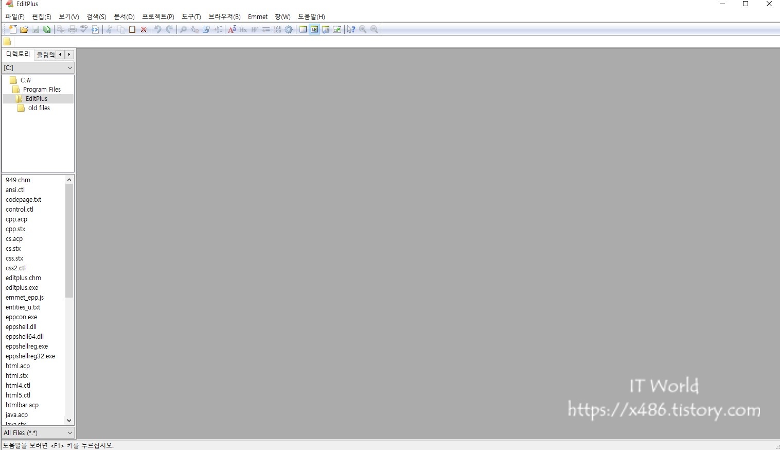The width and height of the screenshot is (780, 450).
Task: Click the zoom in magnifier icon
Action: tap(363, 29)
